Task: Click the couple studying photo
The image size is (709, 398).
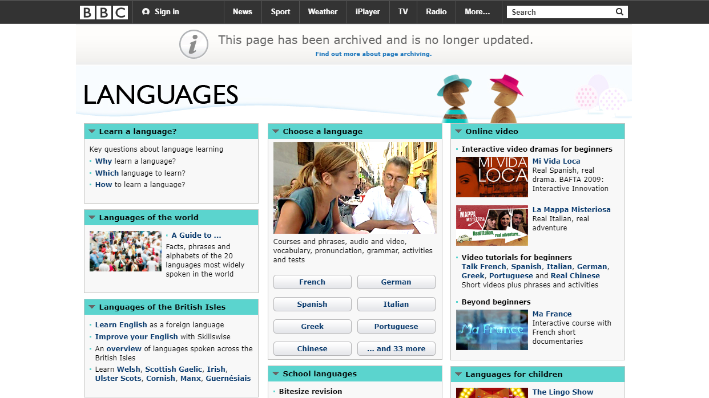Action: pos(355,188)
